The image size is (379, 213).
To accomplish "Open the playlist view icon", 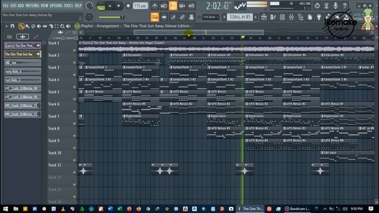I will [x=264, y=17].
